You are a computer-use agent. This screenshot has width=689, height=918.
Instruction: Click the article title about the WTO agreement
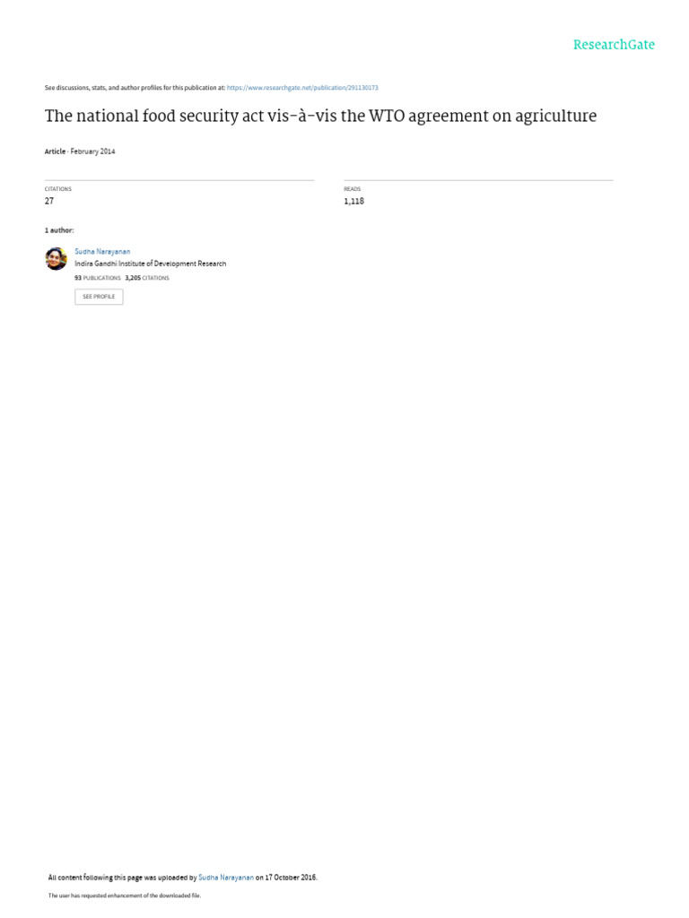[320, 116]
